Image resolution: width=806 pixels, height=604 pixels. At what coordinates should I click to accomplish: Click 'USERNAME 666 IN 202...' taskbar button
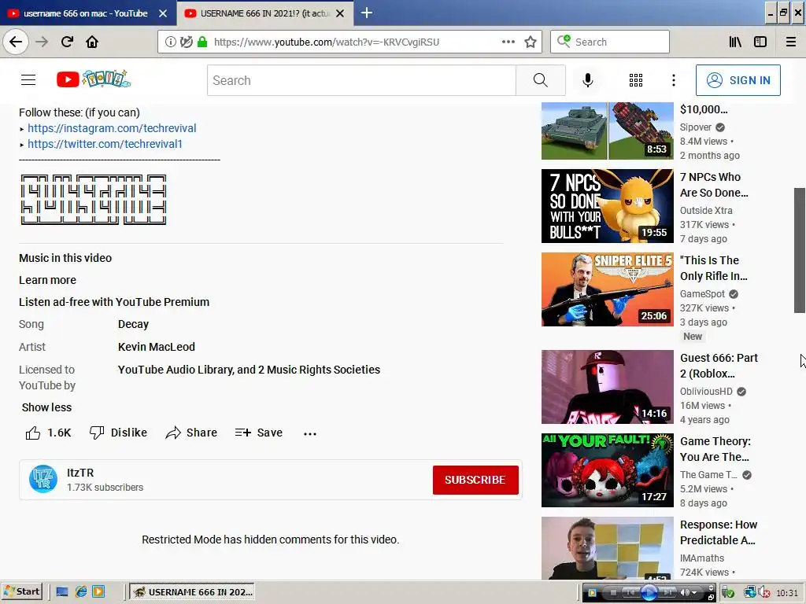click(194, 591)
